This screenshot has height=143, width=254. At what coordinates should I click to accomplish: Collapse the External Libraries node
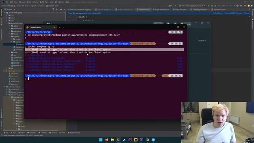point(4,87)
